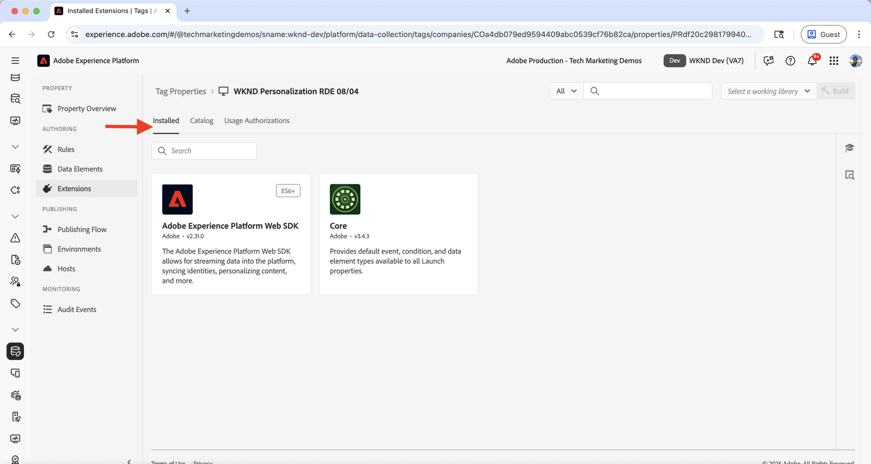The height and width of the screenshot is (464, 871).
Task: Open the hamburger navigation menu
Action: click(x=15, y=60)
